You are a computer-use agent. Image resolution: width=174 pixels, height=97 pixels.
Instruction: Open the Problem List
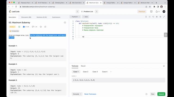click(87, 12)
